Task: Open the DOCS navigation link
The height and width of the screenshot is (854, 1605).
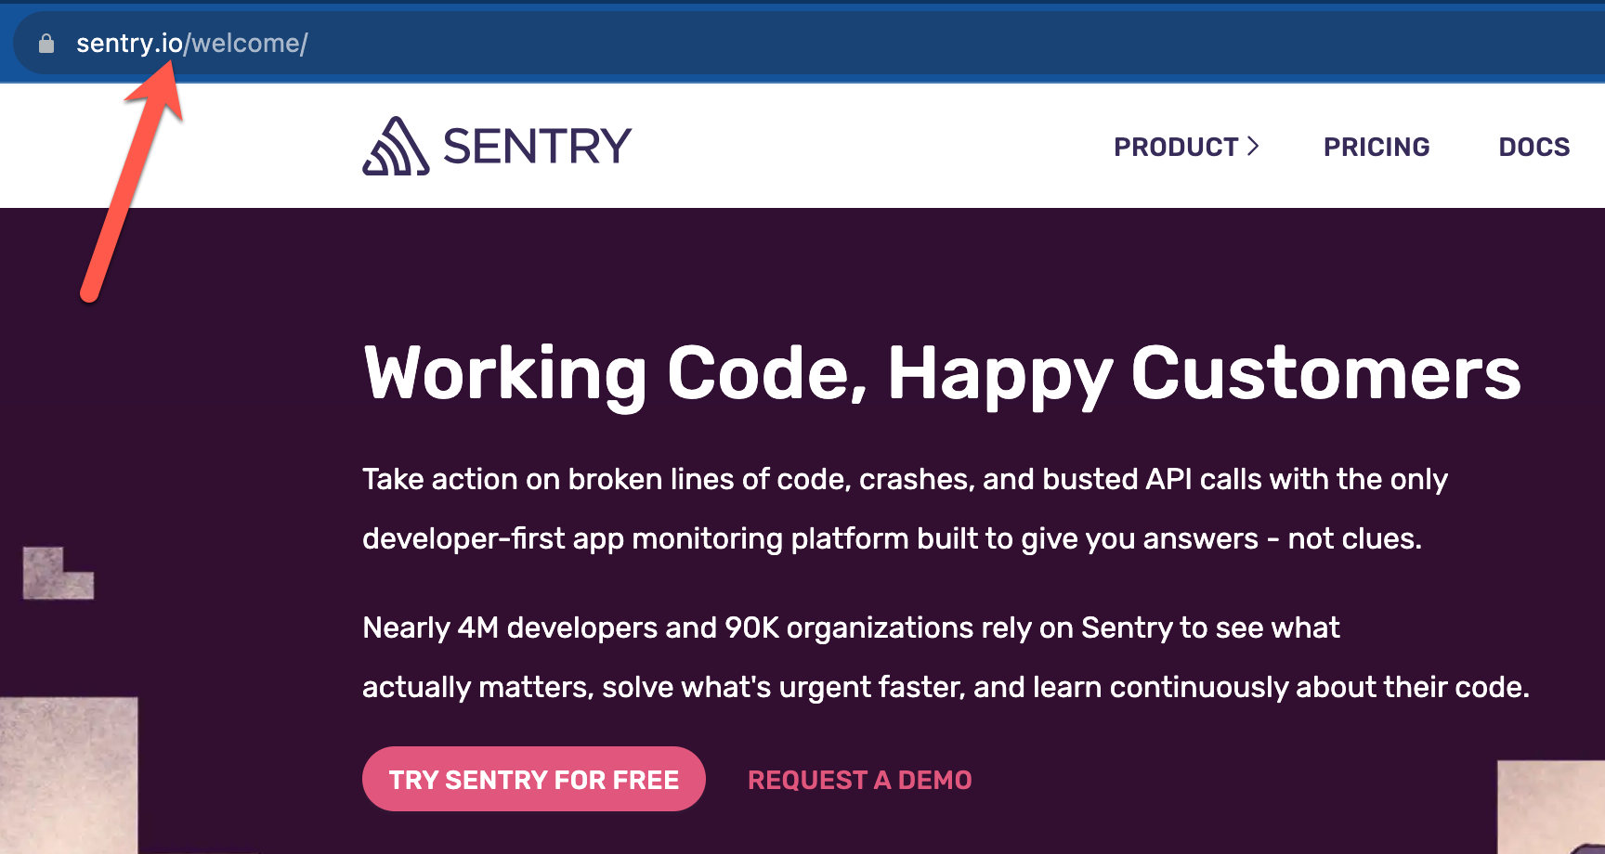Action: (x=1533, y=147)
